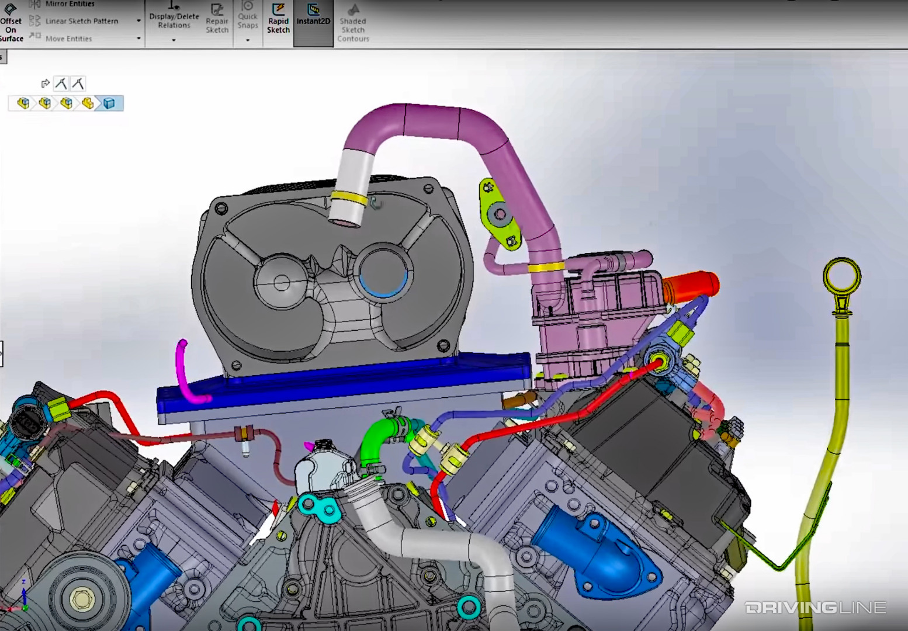Click the right sketch tool icon above breadcrumb
The width and height of the screenshot is (908, 631).
click(x=78, y=83)
